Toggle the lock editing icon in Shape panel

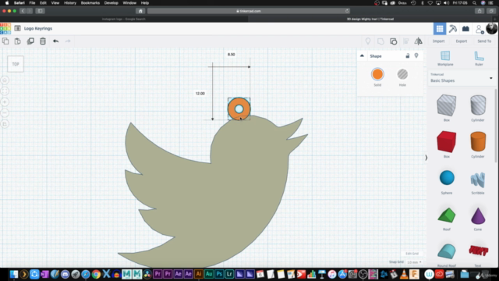pos(407,55)
